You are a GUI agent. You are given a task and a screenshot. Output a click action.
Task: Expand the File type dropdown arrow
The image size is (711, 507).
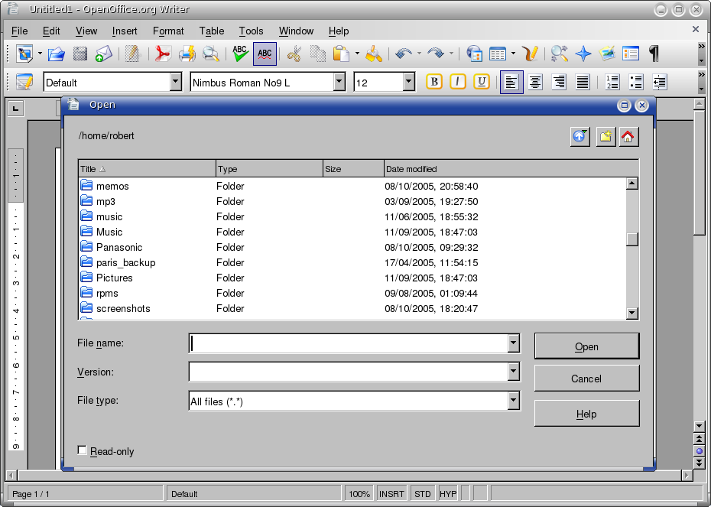(x=513, y=401)
